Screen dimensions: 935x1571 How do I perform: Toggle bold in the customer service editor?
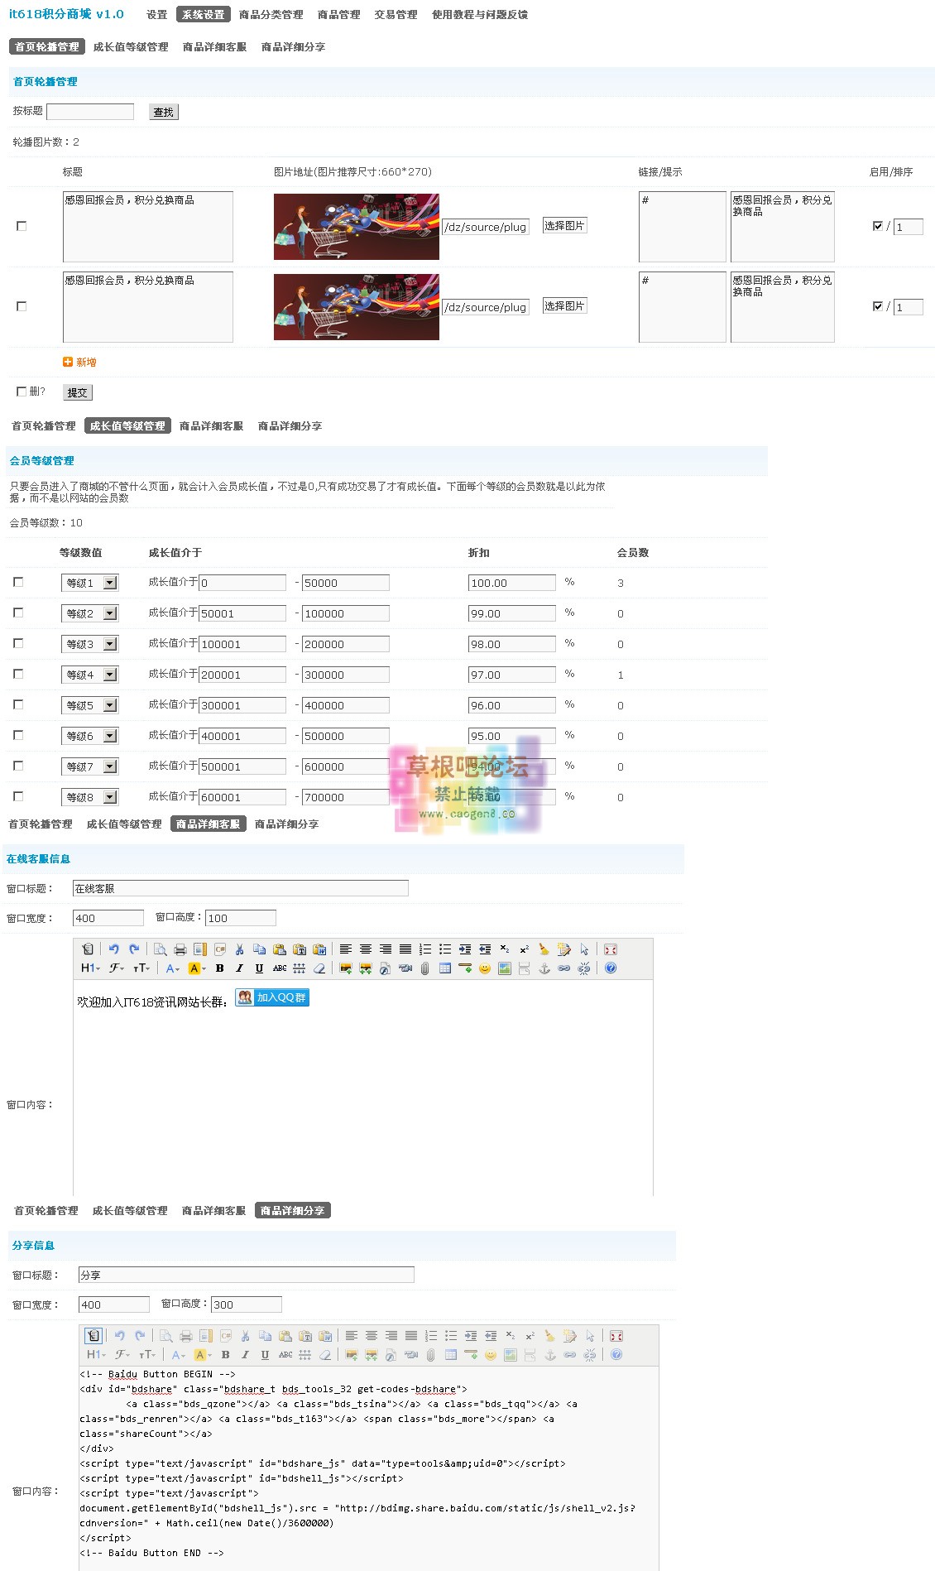tap(220, 968)
